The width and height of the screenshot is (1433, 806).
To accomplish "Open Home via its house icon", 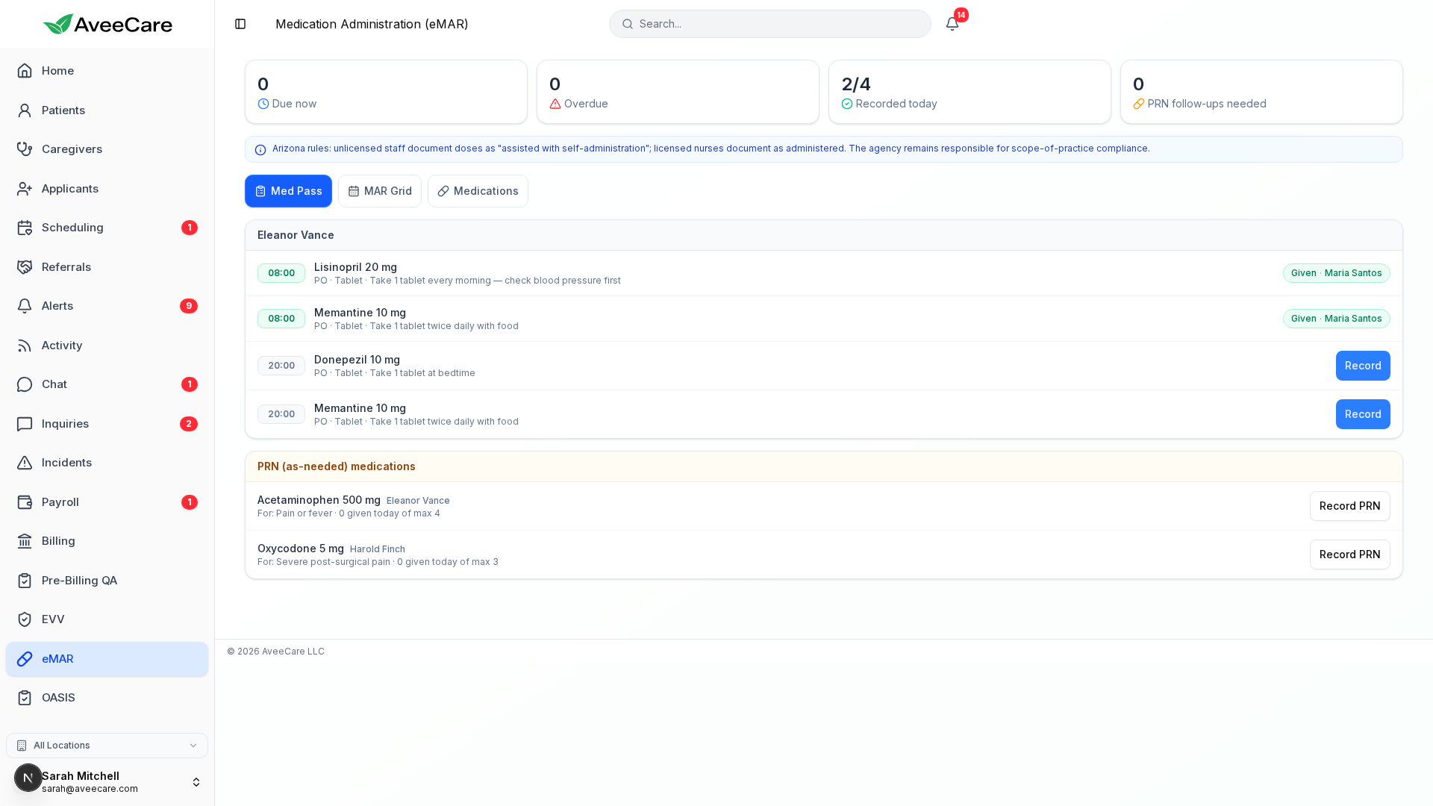I will pos(25,71).
